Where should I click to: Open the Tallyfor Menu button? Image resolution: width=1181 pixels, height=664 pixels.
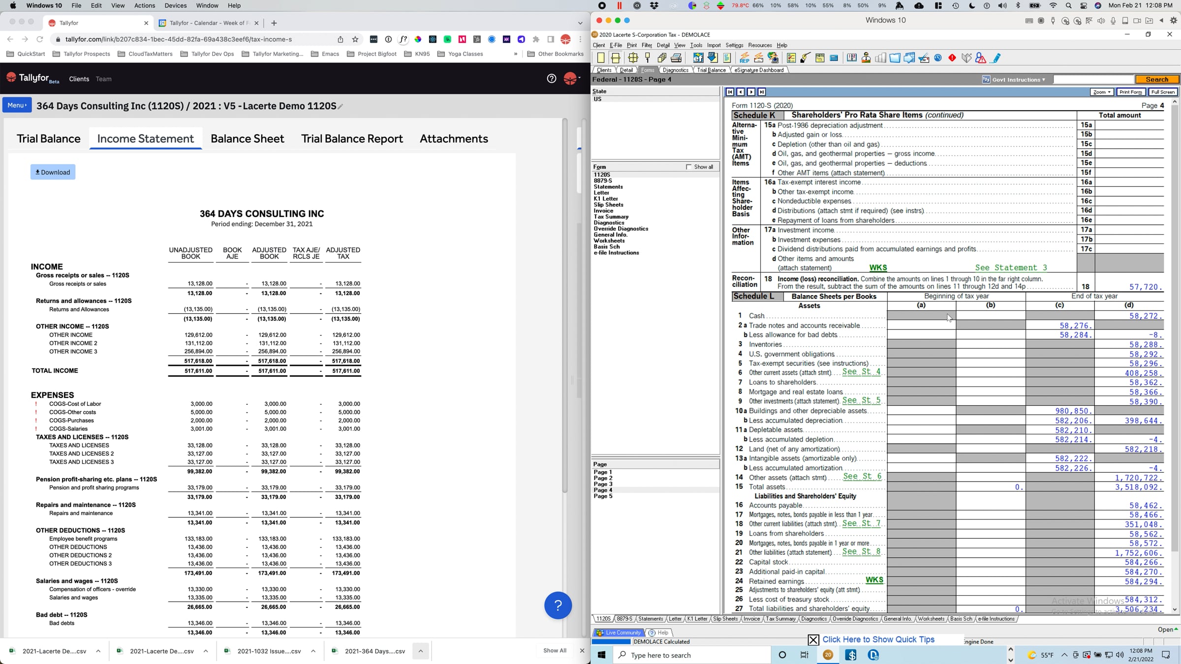(x=17, y=105)
